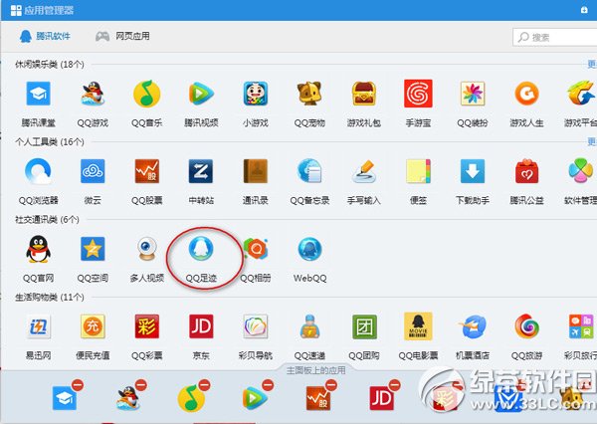This screenshot has width=597, height=424.
Task: Click the 搜索 search box
Action: (x=557, y=37)
